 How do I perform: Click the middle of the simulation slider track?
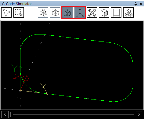(72, 114)
